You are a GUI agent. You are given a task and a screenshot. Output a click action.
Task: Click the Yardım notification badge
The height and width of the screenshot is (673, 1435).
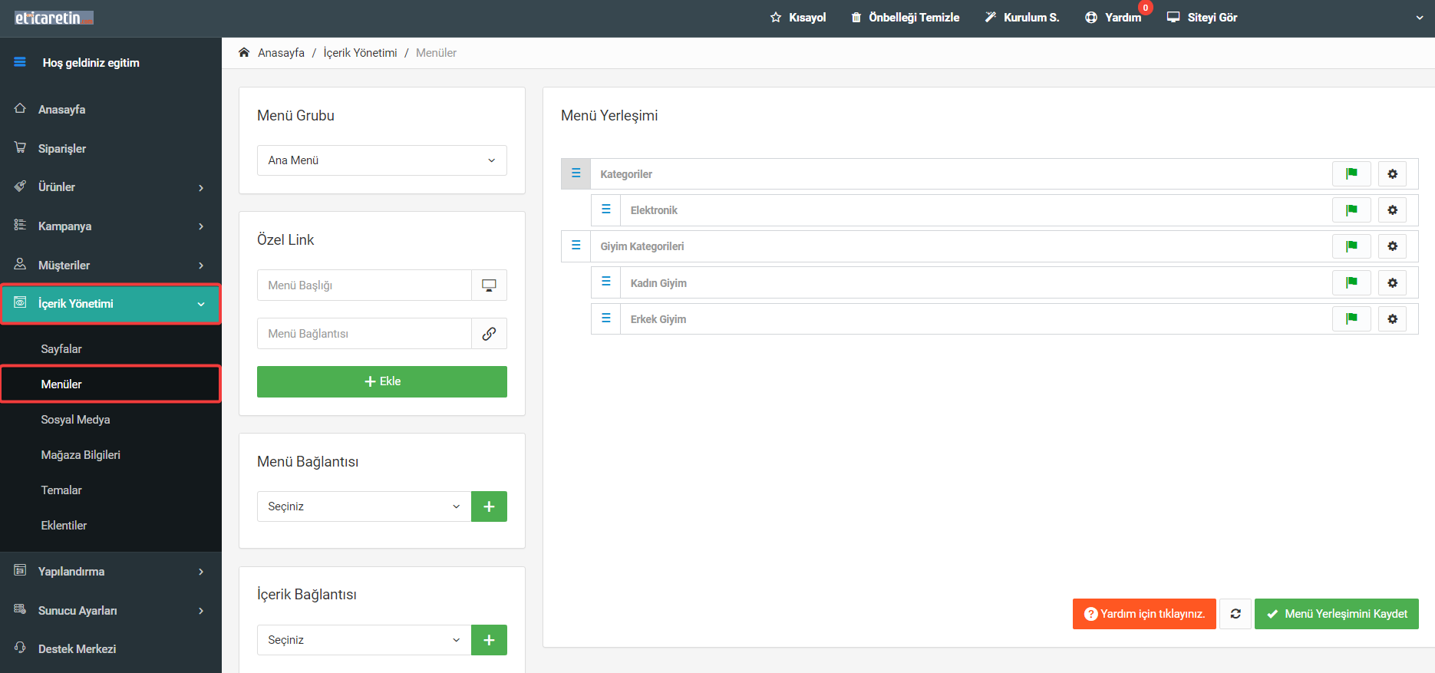click(x=1146, y=8)
